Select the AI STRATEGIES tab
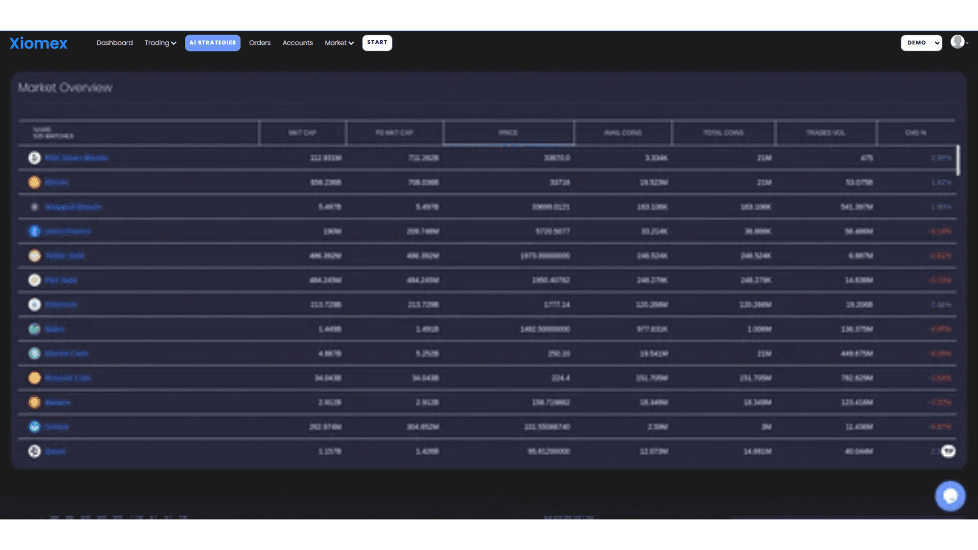Image resolution: width=978 pixels, height=550 pixels. (x=212, y=42)
